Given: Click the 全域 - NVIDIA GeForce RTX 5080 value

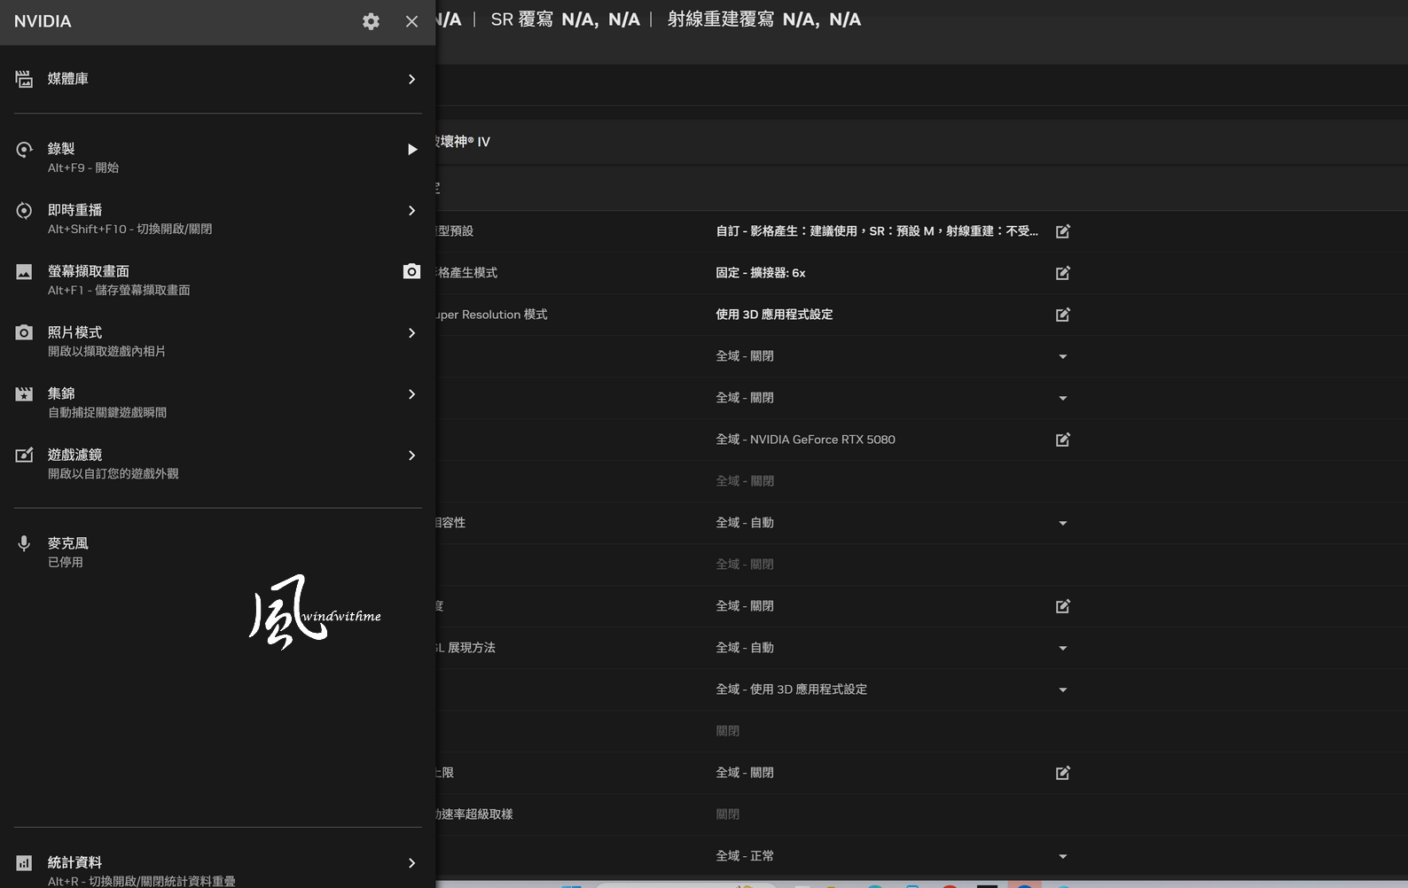Looking at the screenshot, I should tap(805, 440).
